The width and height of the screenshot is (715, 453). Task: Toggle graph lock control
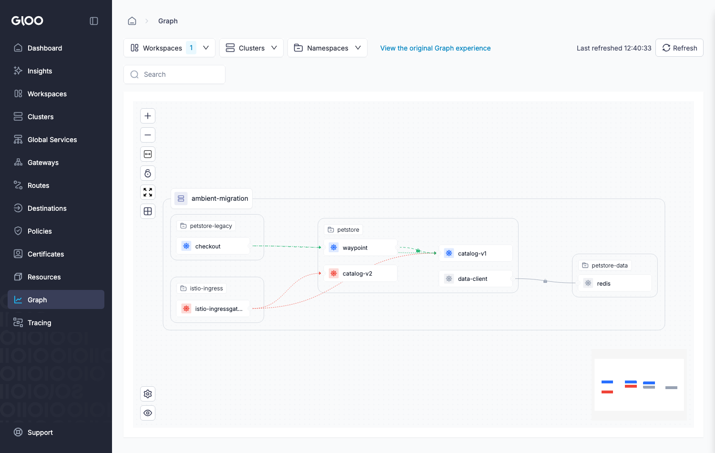pyautogui.click(x=148, y=173)
